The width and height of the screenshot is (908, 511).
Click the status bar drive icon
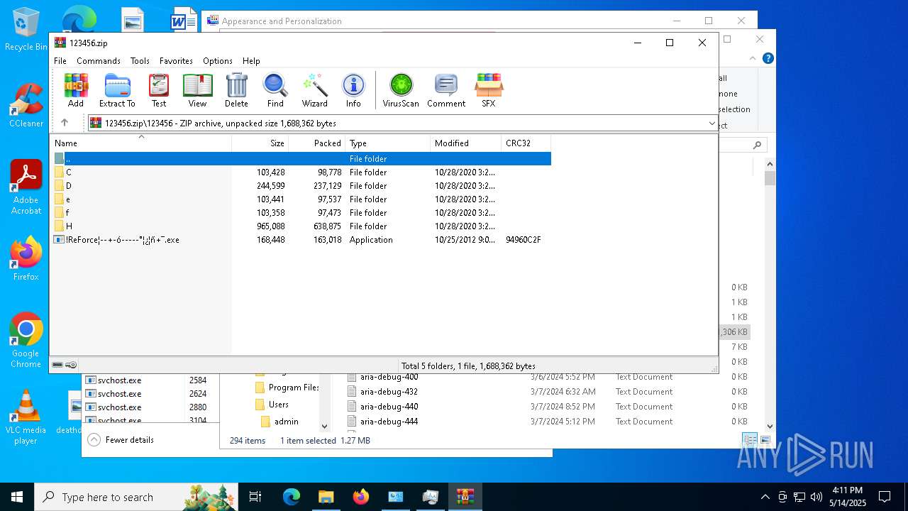click(57, 366)
